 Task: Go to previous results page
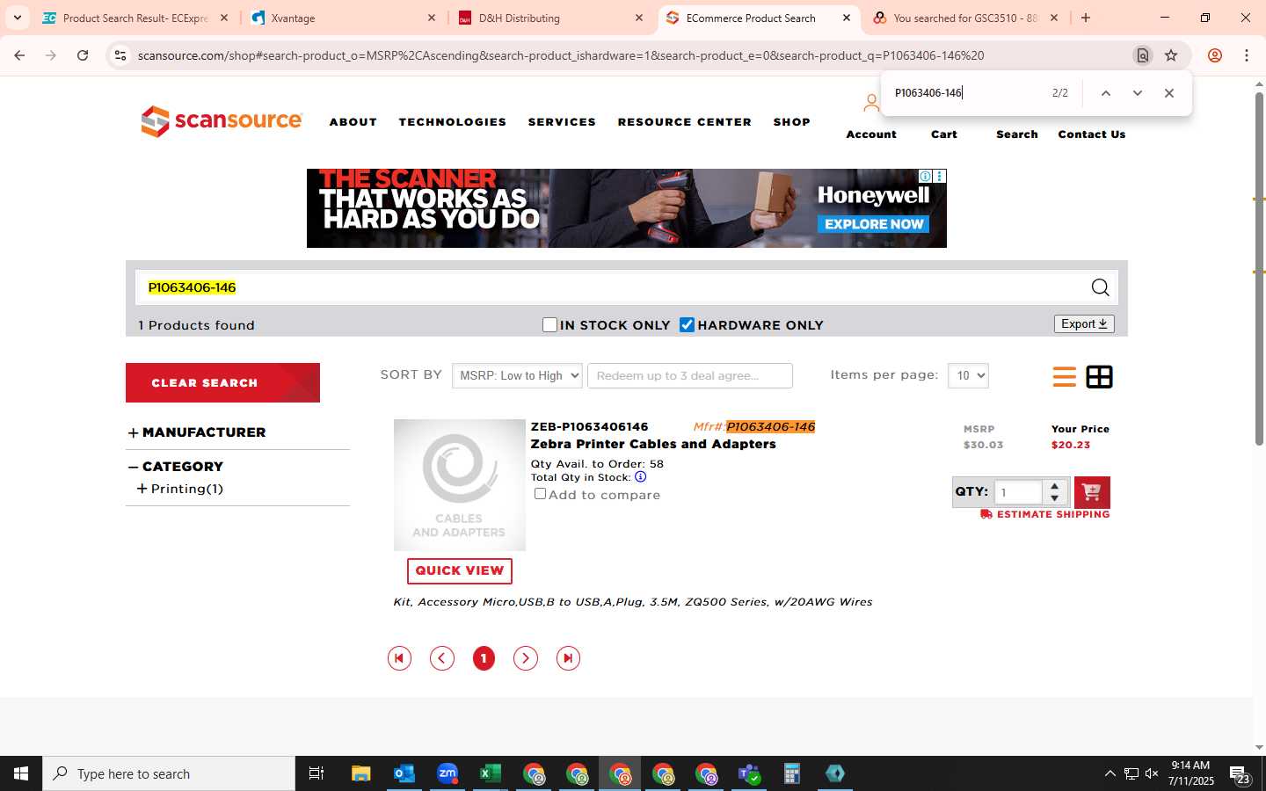click(442, 658)
